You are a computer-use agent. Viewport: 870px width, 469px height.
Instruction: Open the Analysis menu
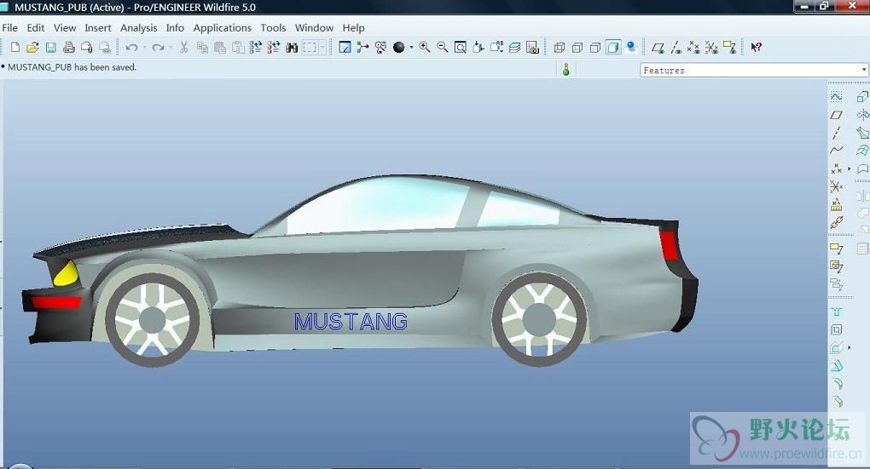coord(139,28)
